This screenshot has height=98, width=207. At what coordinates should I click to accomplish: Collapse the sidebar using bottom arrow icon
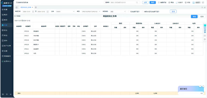pyautogui.click(x=11, y=94)
